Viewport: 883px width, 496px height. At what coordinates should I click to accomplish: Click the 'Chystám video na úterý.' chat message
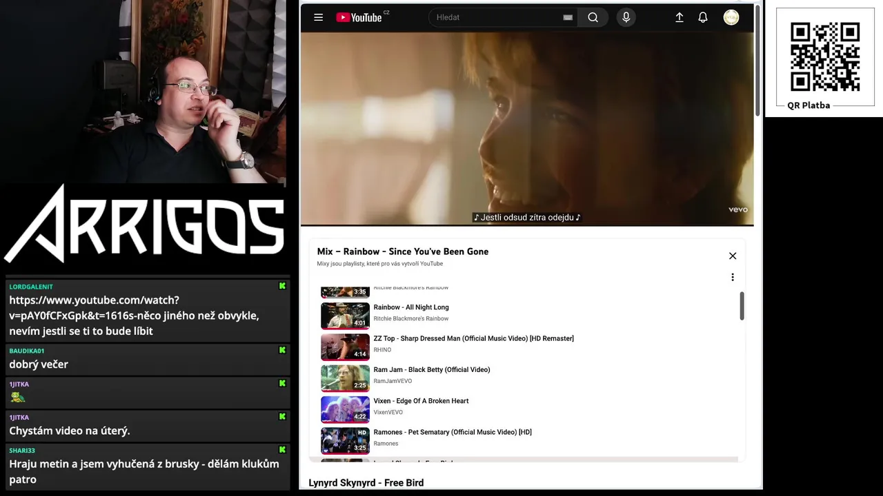point(70,431)
